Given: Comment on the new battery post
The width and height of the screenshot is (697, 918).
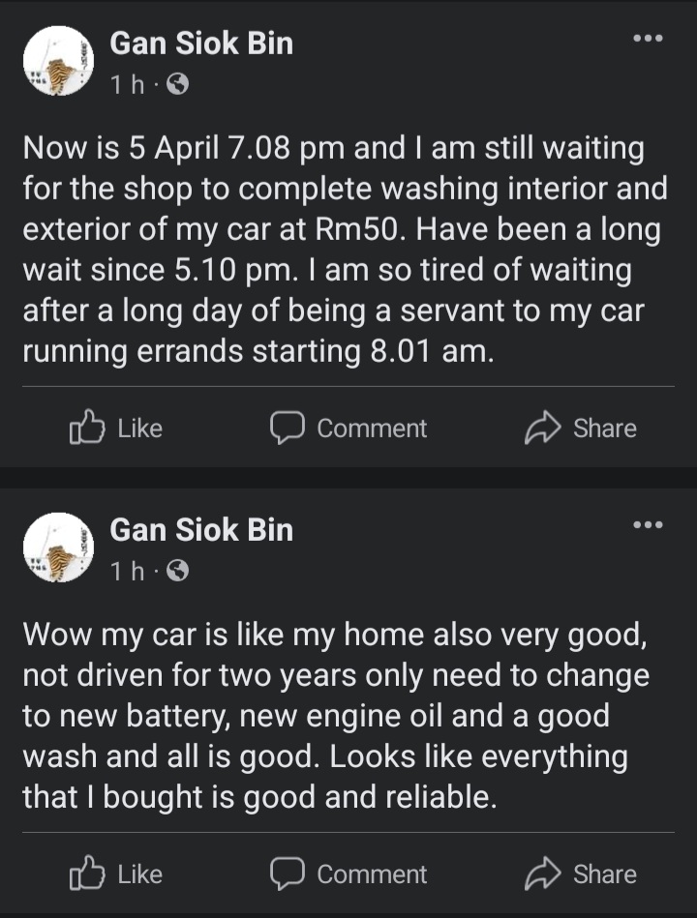Looking at the screenshot, I should pyautogui.click(x=348, y=874).
